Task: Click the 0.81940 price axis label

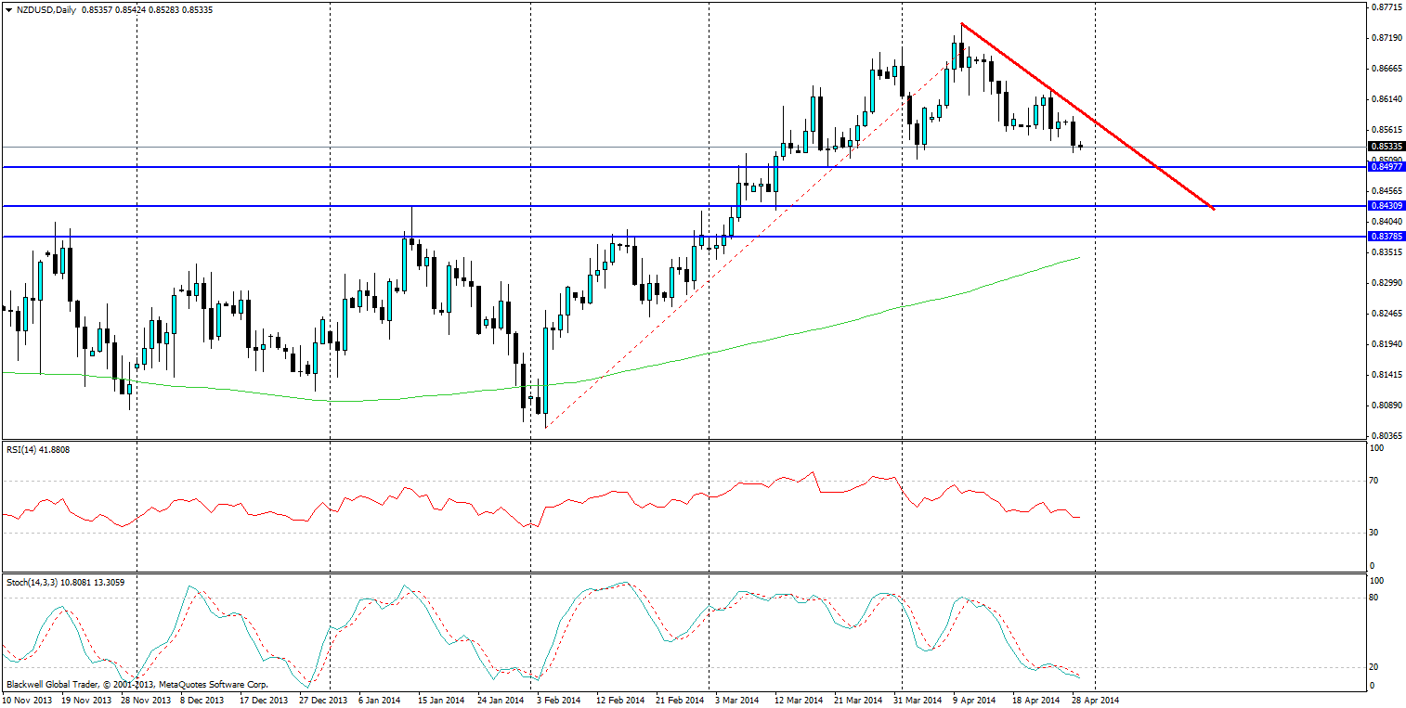Action: coord(1386,344)
